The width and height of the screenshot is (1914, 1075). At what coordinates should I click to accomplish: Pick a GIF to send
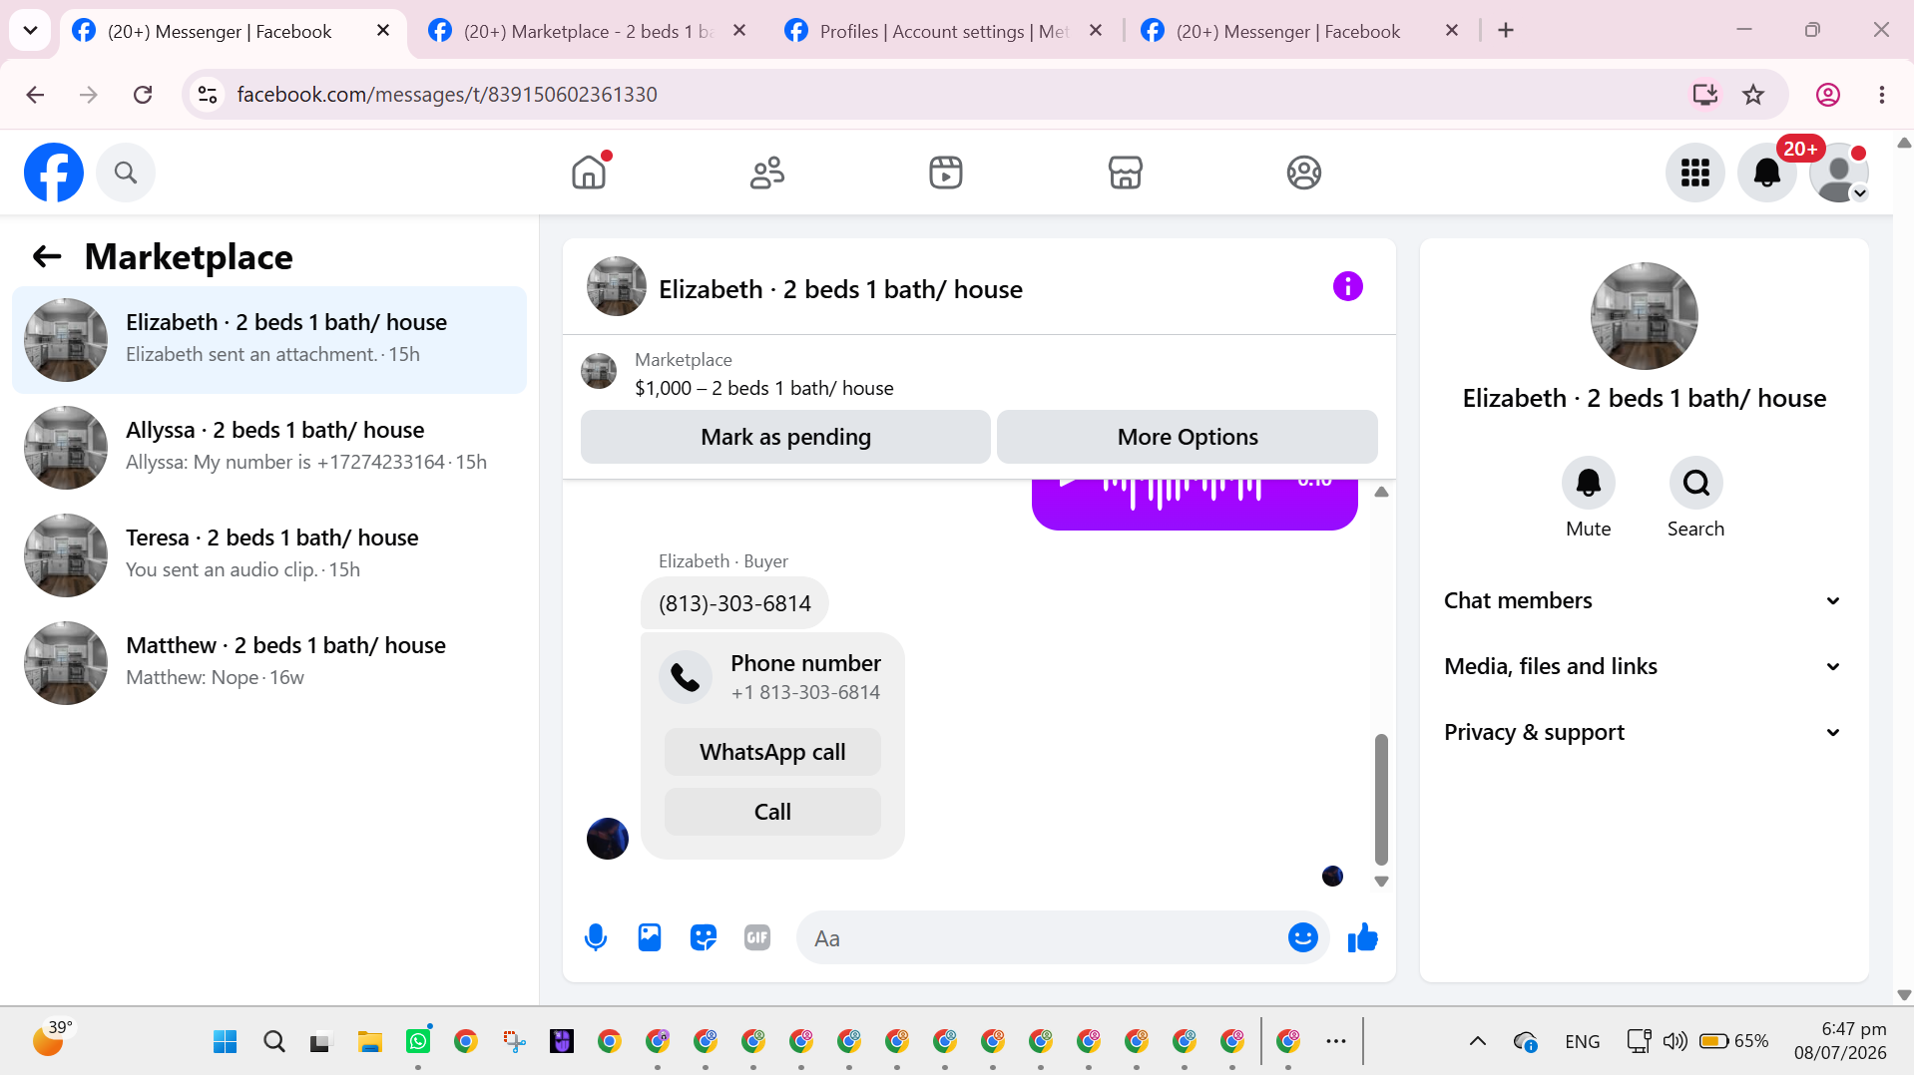(x=757, y=937)
